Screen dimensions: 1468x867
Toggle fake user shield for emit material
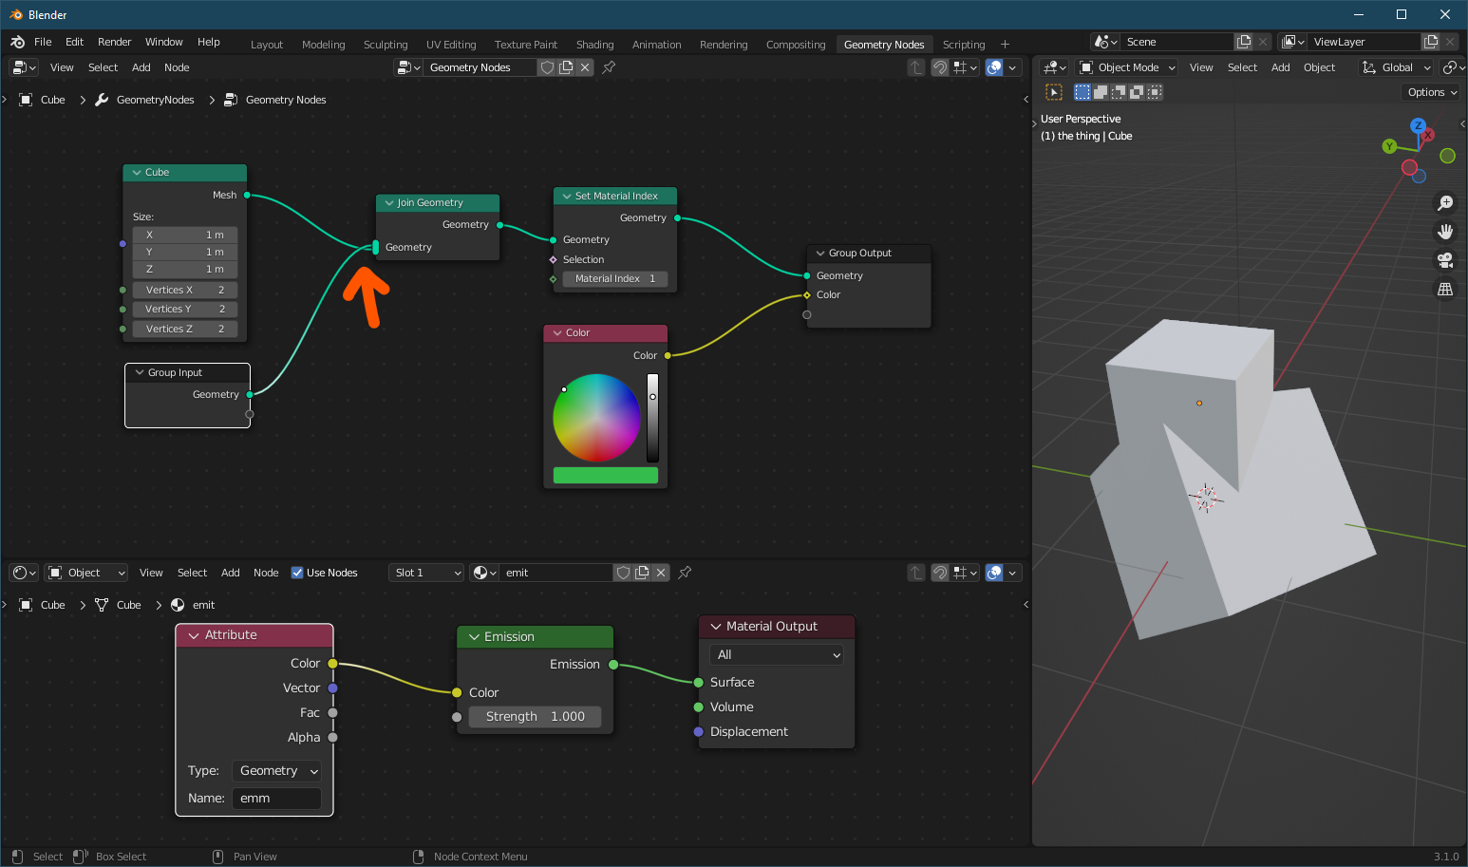click(623, 573)
